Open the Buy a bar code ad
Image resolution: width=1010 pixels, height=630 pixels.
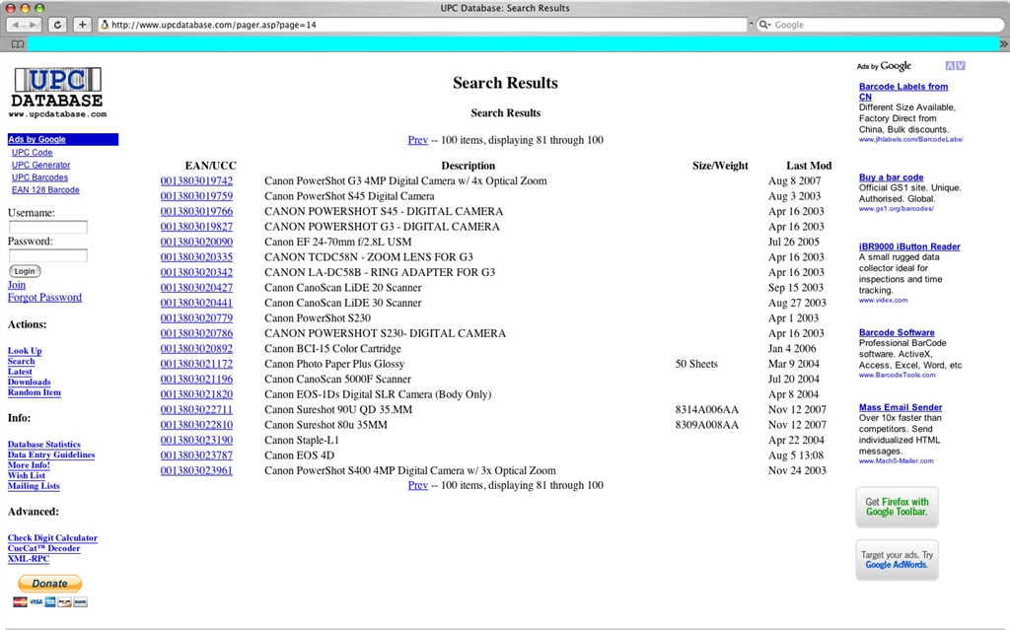(x=891, y=177)
